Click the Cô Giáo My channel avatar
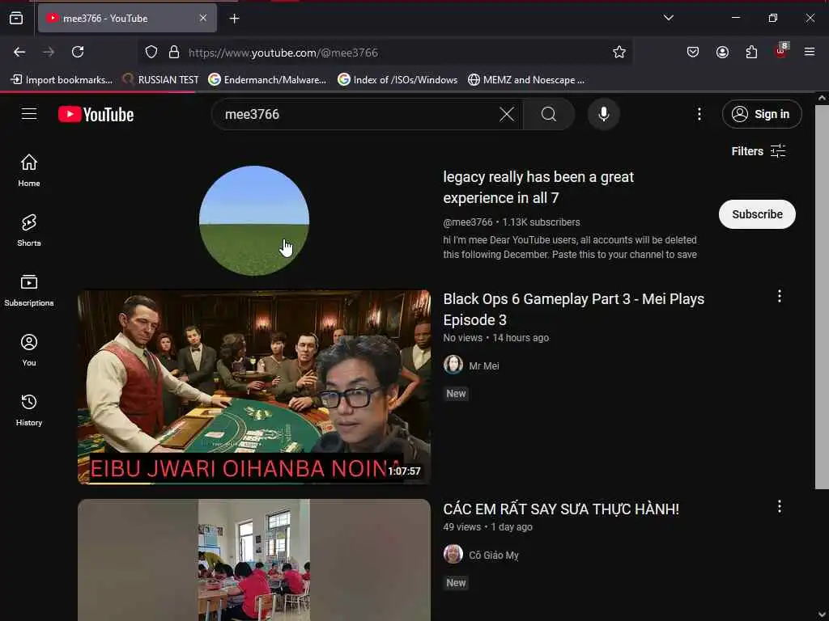The image size is (829, 621). pos(453,555)
